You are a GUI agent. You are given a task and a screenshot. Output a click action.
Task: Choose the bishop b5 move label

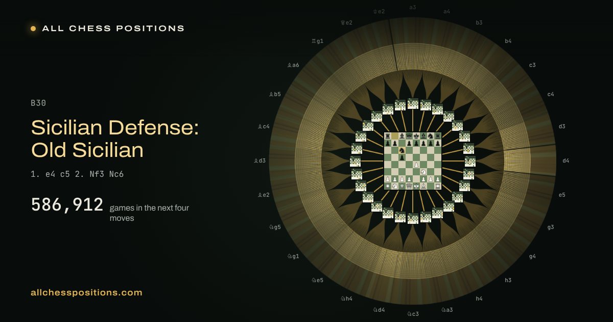[x=275, y=94]
